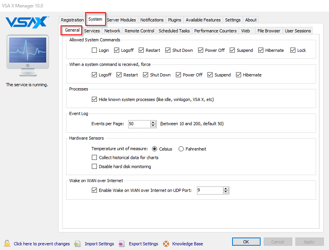Toggle force Restart checkbox
The height and width of the screenshot is (250, 329).
[x=119, y=75]
